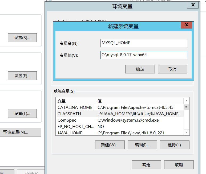The image size is (206, 174).
Task: Open 设置(T)... in system properties window
Action: pos(22,113)
